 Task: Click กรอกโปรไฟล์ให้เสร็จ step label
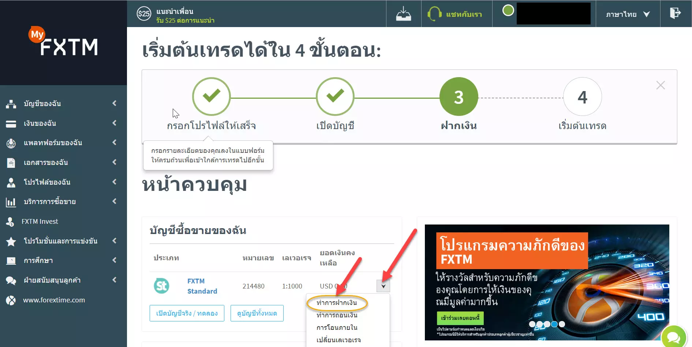coord(211,126)
